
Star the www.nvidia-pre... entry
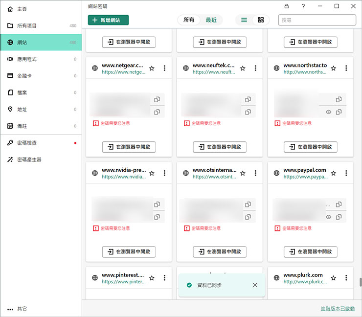[x=152, y=173]
